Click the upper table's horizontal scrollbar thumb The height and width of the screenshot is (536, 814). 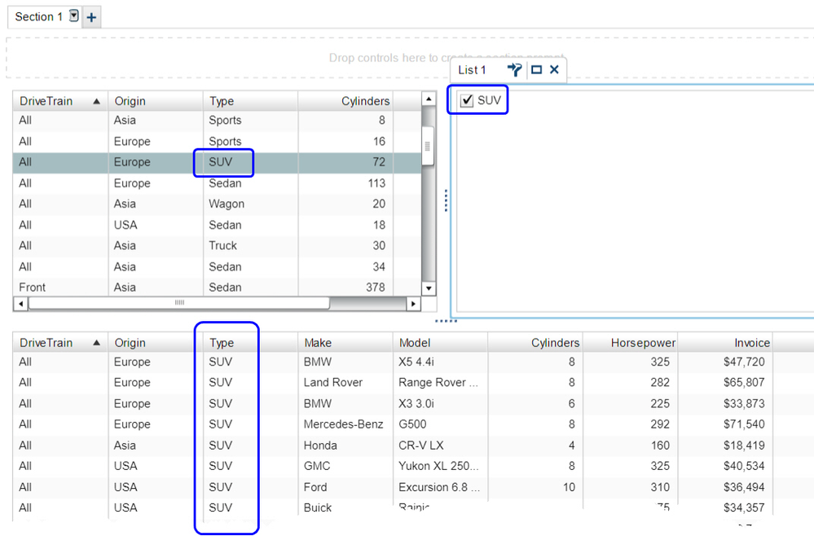pos(178,303)
